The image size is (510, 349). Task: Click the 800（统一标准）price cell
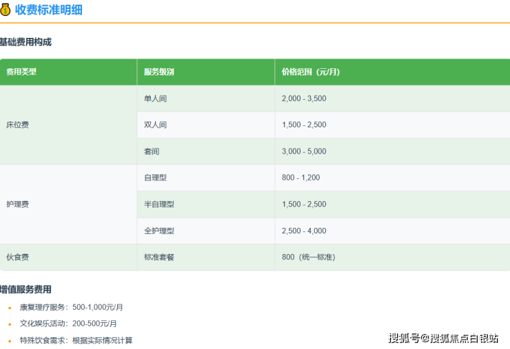pos(308,257)
